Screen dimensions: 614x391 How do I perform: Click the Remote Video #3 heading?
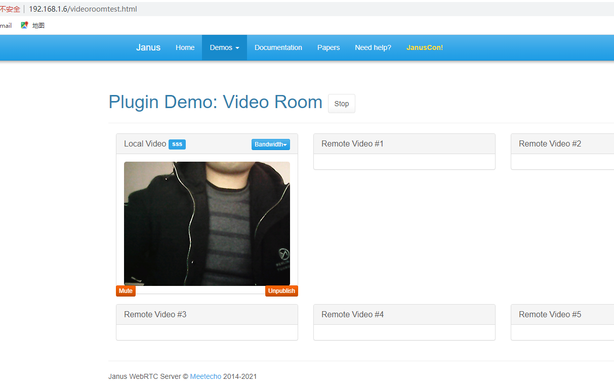click(x=155, y=315)
